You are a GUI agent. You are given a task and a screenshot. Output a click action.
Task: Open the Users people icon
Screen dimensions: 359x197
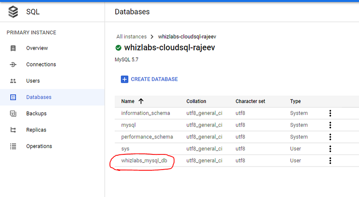tap(13, 81)
